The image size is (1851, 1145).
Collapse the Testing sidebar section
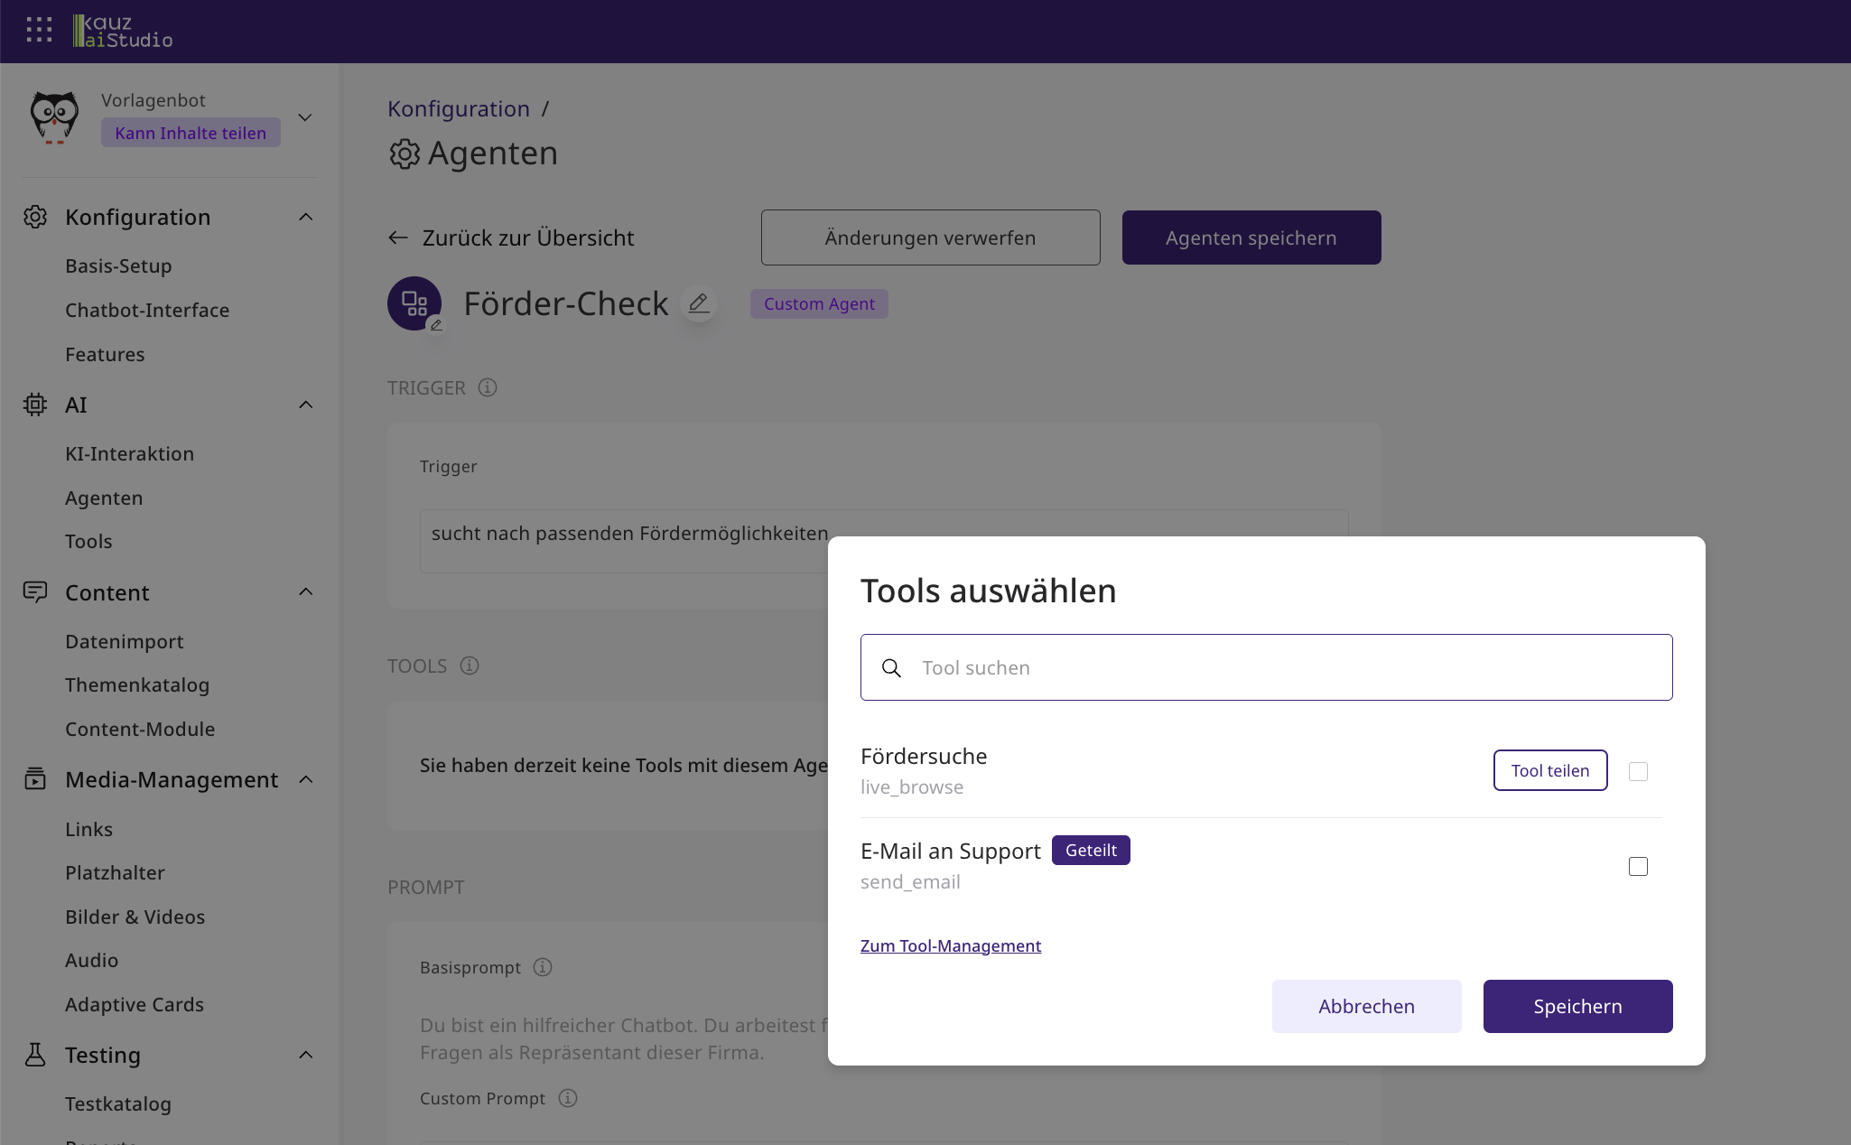pyautogui.click(x=306, y=1055)
